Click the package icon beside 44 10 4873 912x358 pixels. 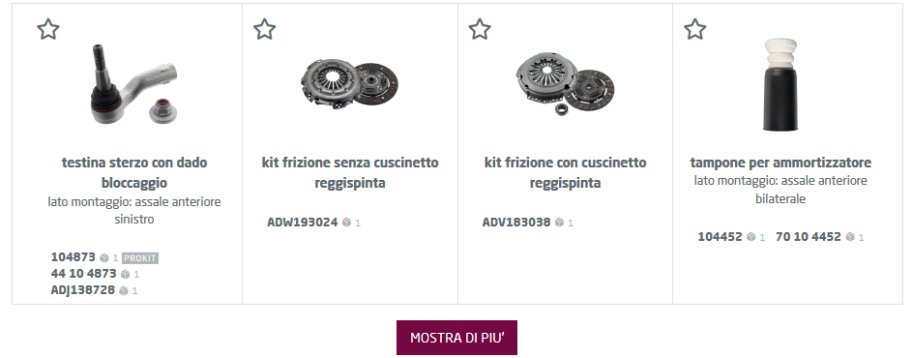click(x=126, y=274)
